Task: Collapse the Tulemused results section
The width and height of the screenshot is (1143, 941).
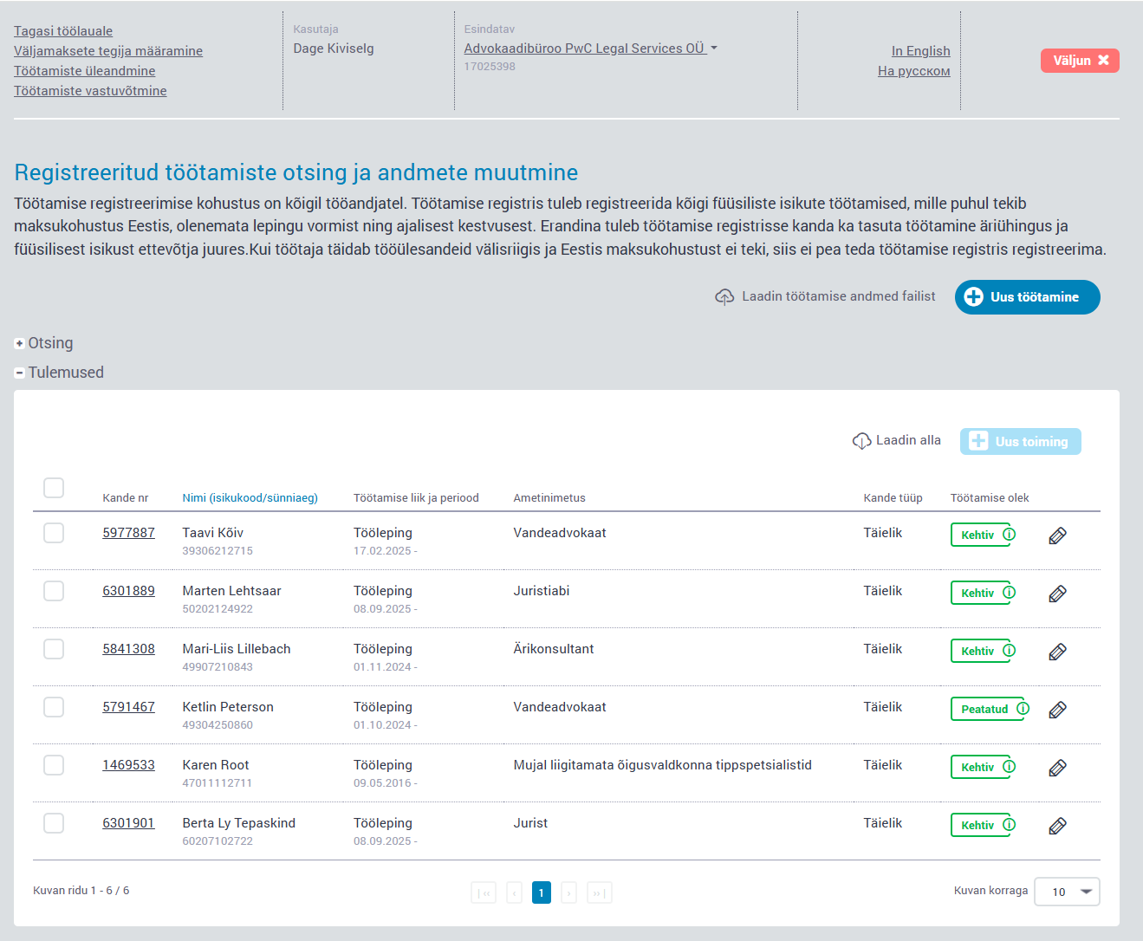Action: (x=20, y=373)
